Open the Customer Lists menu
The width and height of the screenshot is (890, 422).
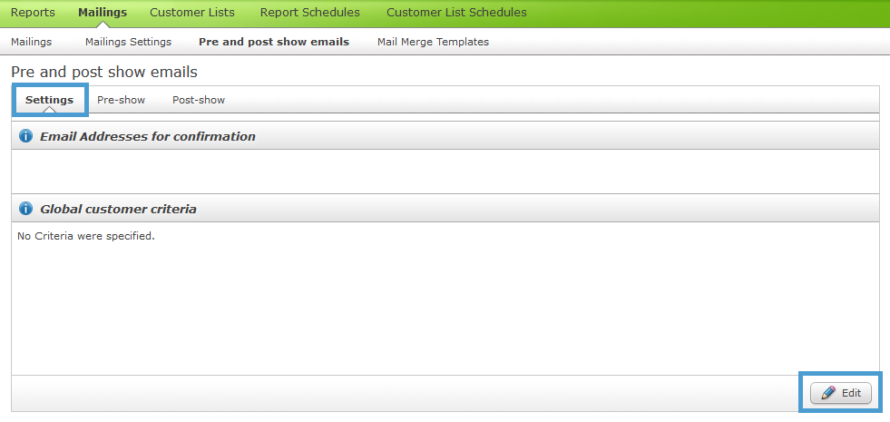(192, 13)
